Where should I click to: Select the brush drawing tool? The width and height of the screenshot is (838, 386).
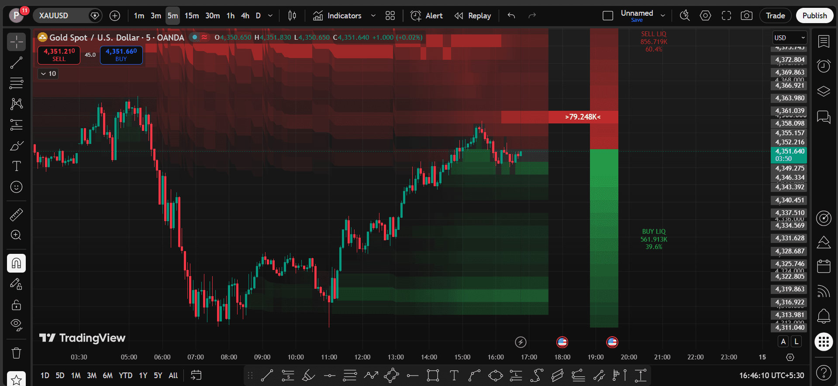point(17,146)
